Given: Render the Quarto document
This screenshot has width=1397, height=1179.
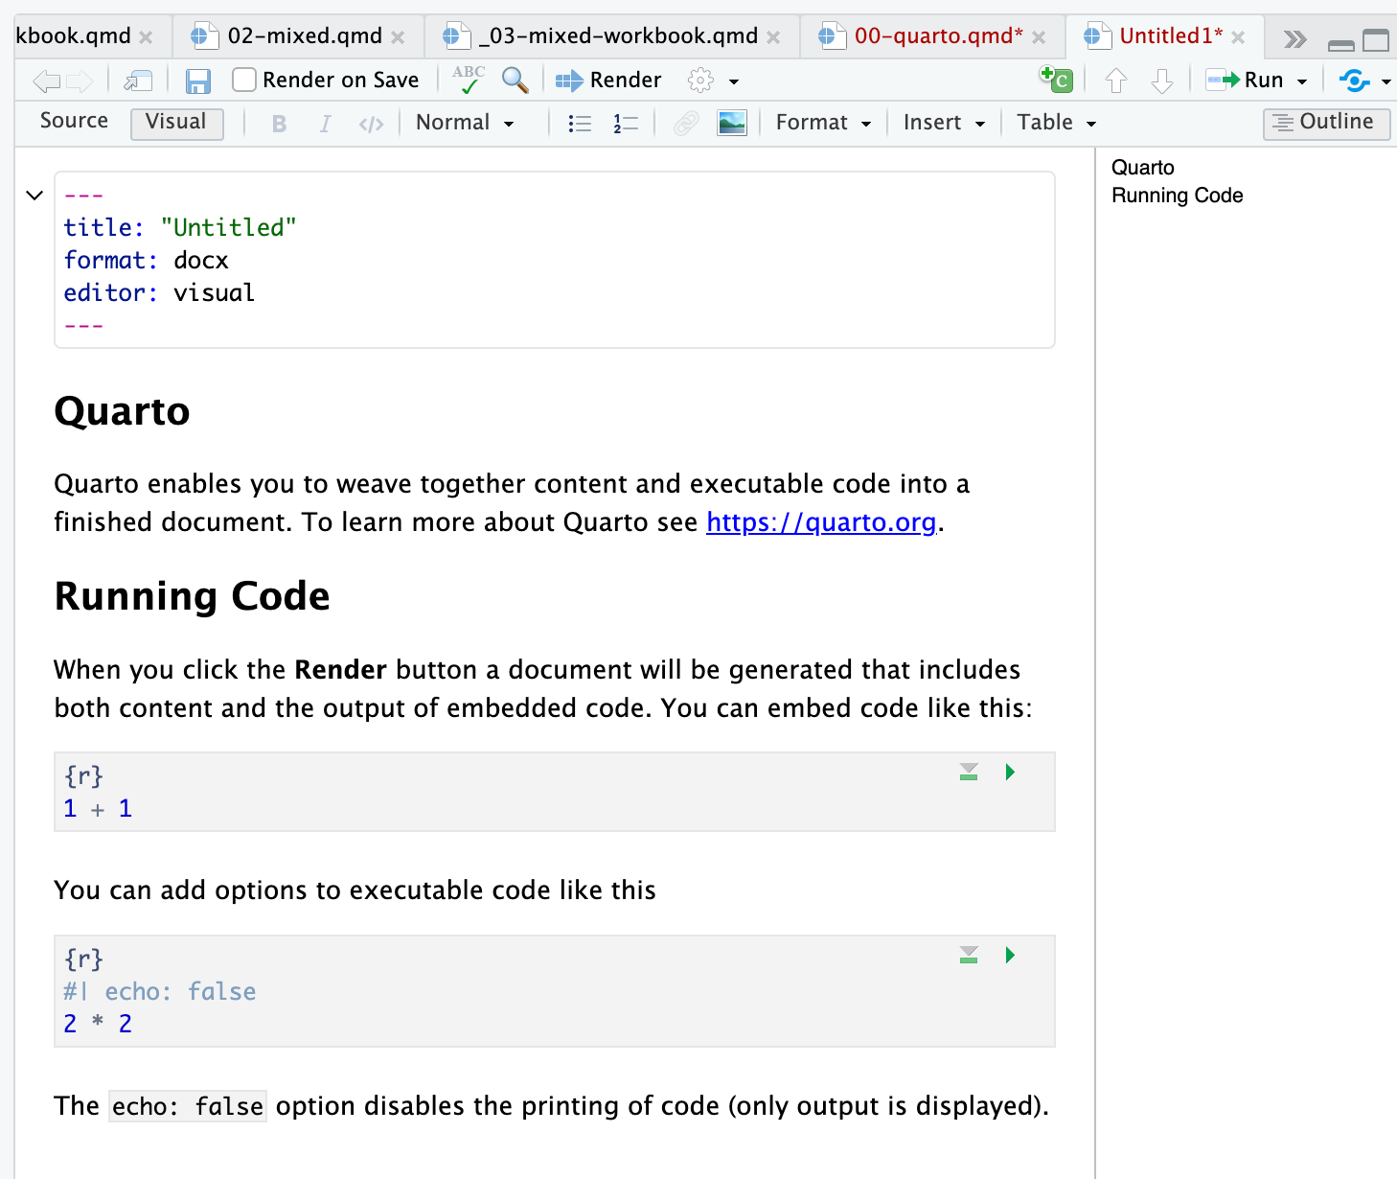Looking at the screenshot, I should point(607,81).
